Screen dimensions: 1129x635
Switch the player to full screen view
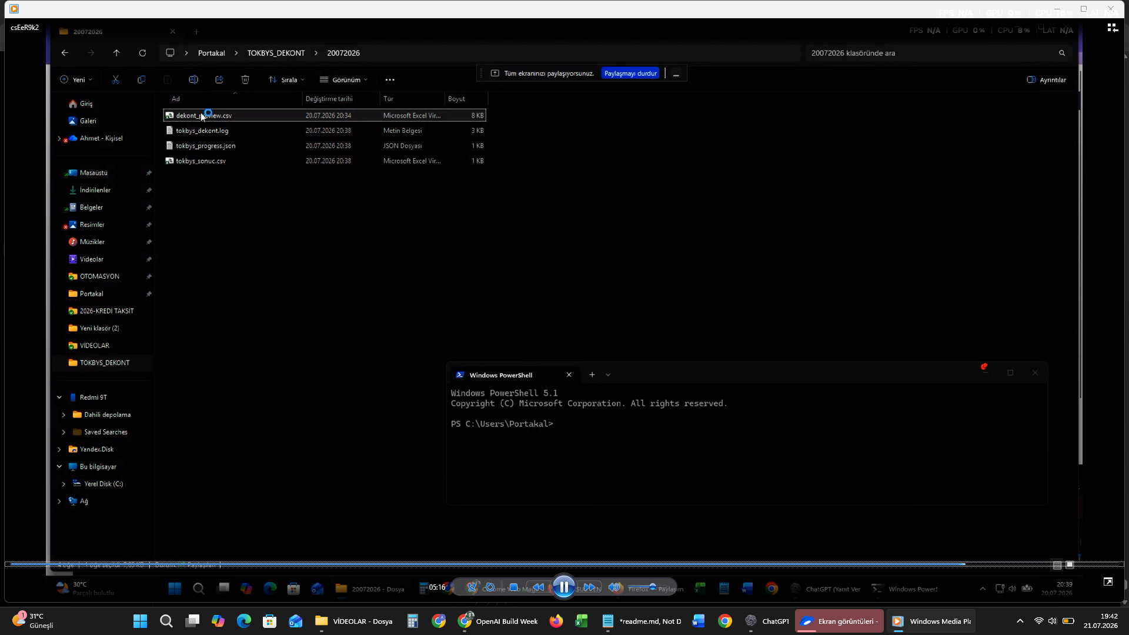1108,581
